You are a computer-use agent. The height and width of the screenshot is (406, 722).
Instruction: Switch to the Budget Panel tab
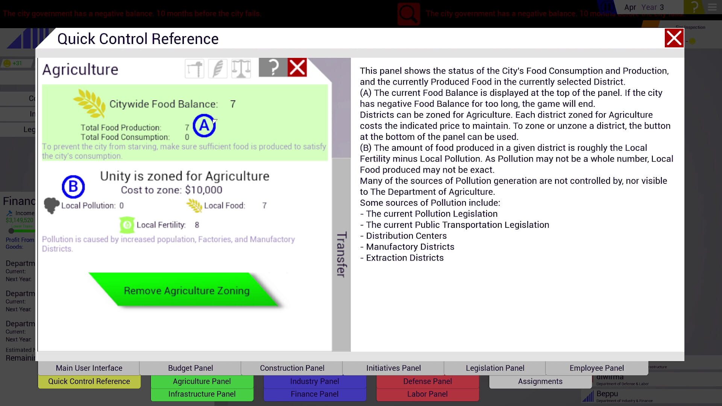point(190,368)
